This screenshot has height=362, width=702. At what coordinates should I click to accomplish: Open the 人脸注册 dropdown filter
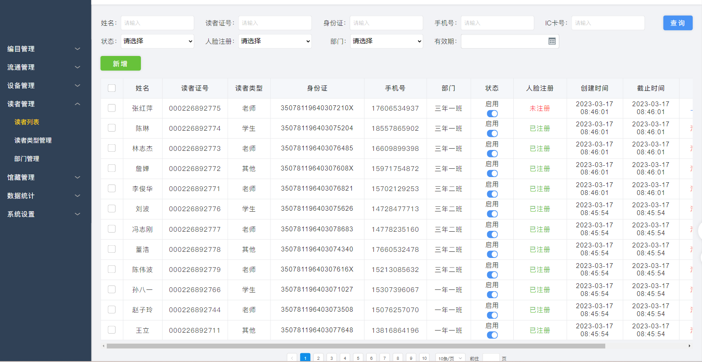pos(275,41)
